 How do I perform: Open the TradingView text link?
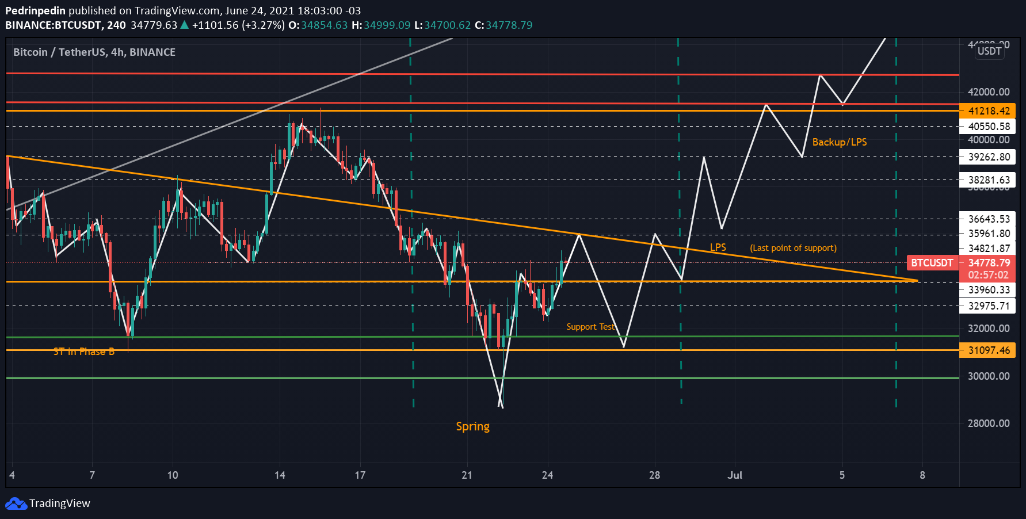[x=60, y=503]
